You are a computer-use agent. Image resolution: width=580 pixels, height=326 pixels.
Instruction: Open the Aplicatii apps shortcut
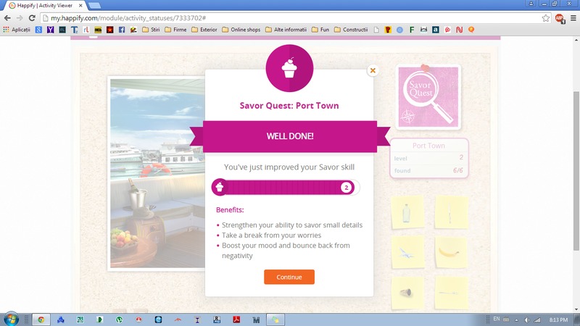17,30
